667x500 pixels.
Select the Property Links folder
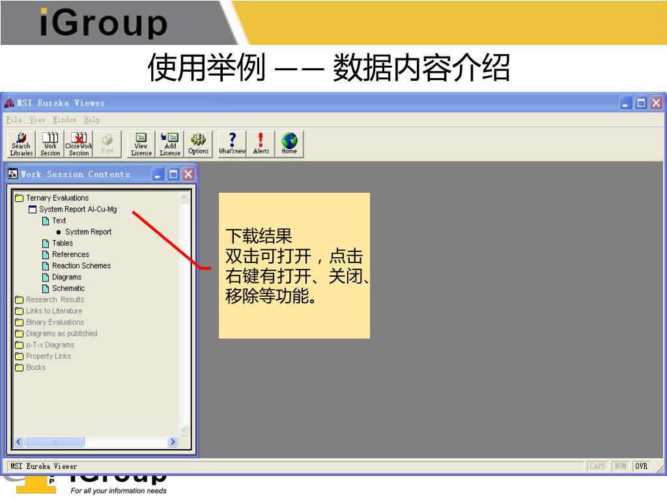pyautogui.click(x=48, y=356)
